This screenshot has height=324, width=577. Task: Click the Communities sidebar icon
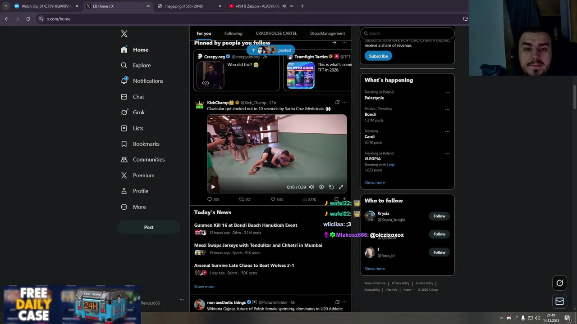[x=124, y=160]
